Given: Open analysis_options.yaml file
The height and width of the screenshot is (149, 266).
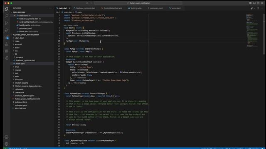Looking at the screenshot, I should pyautogui.click(x=25, y=96).
